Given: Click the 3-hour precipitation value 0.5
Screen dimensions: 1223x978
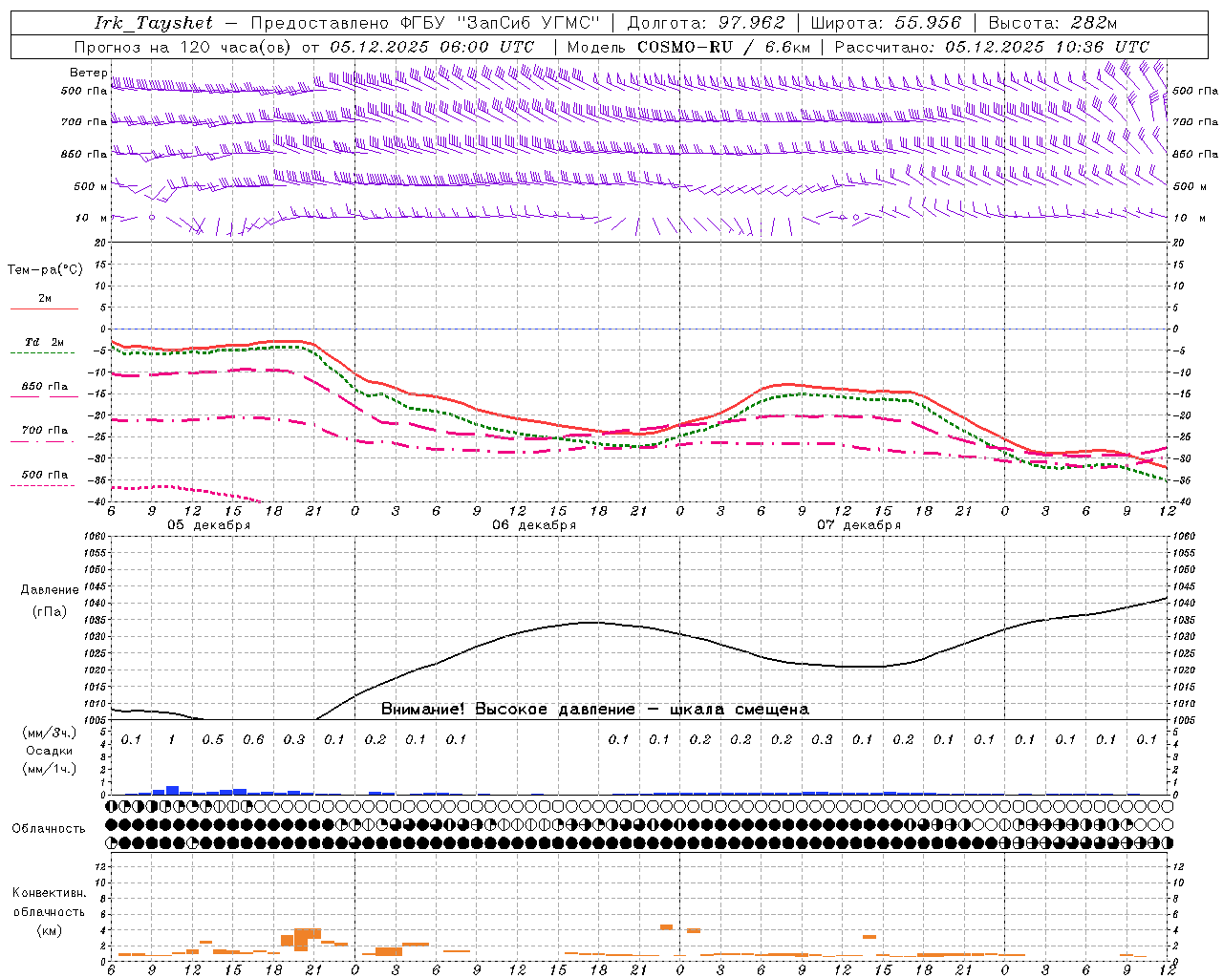Looking at the screenshot, I should coord(212,740).
